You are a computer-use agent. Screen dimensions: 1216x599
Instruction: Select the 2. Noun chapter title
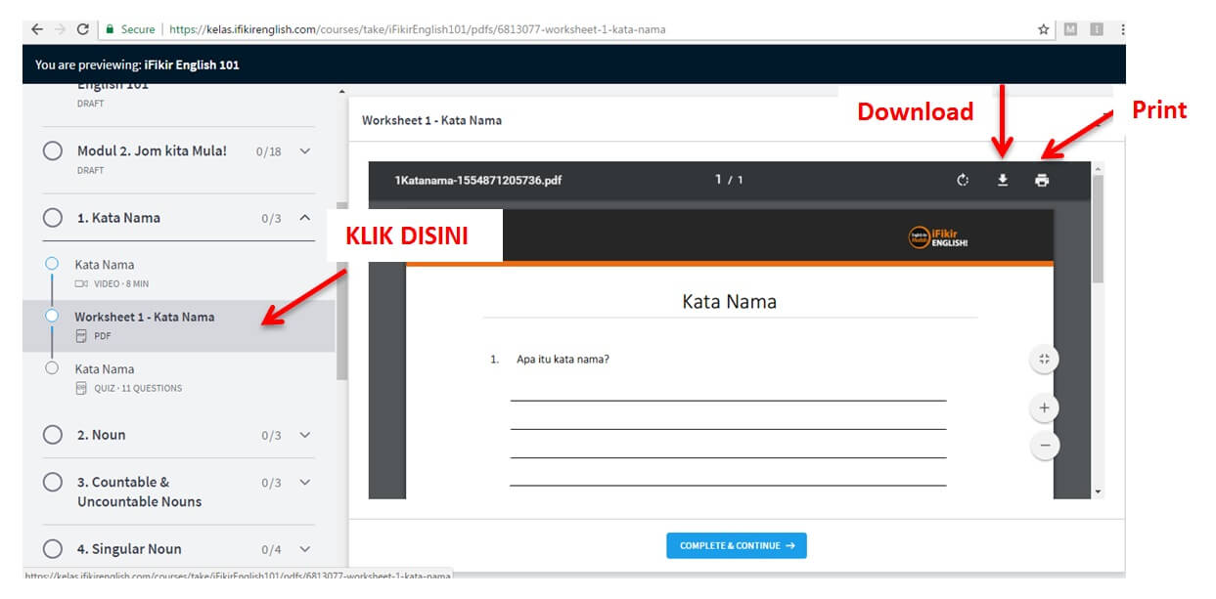point(102,435)
